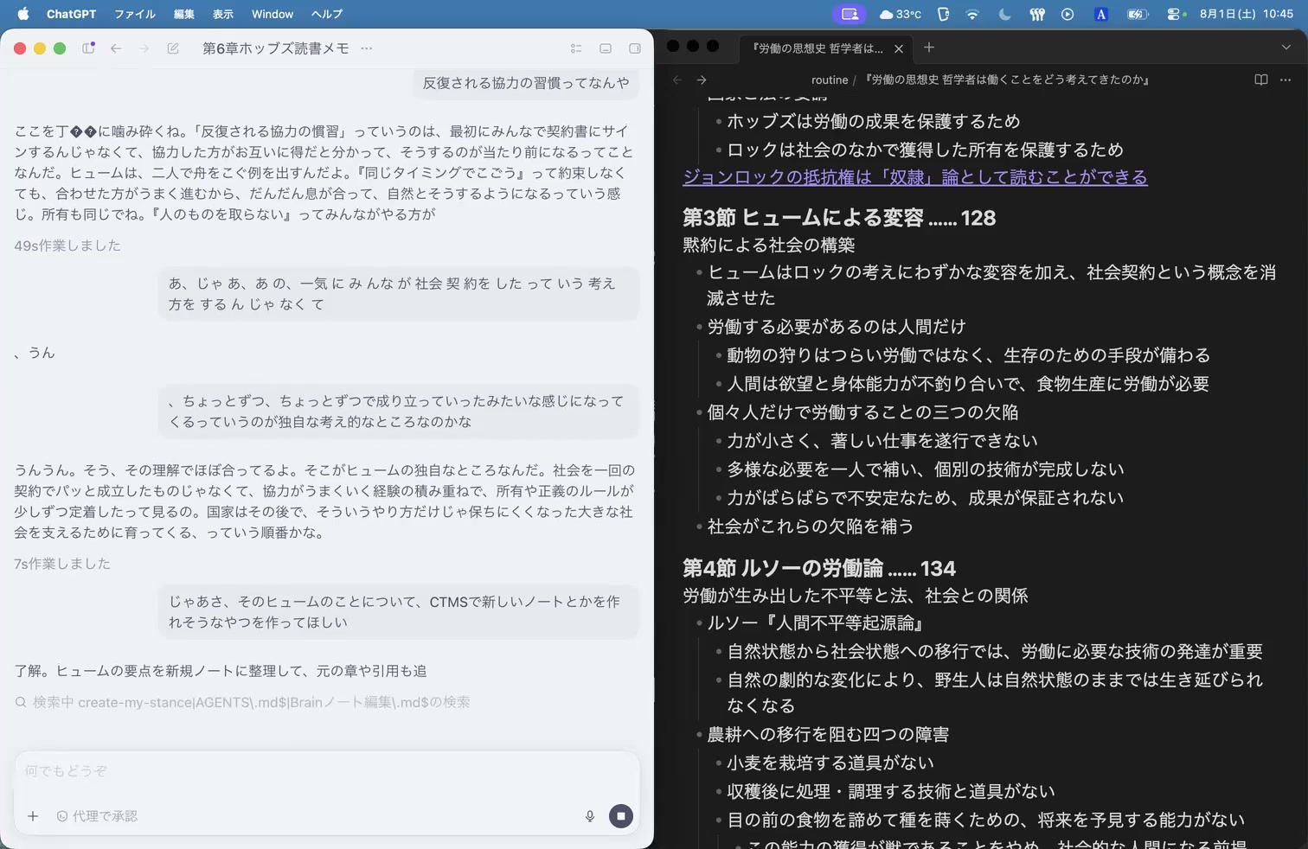1308x849 pixels.
Task: Open the weather item showing 33°C
Action: pyautogui.click(x=900, y=14)
